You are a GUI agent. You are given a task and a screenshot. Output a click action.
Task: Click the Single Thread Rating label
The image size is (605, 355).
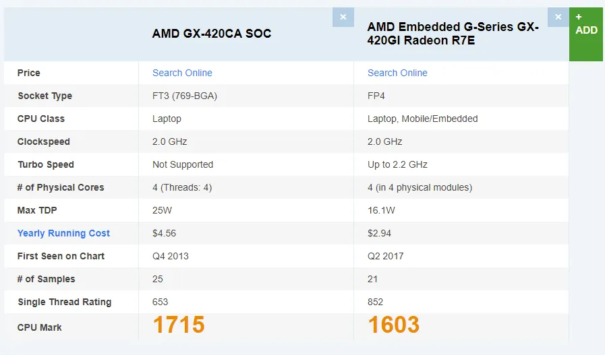pyautogui.click(x=65, y=302)
